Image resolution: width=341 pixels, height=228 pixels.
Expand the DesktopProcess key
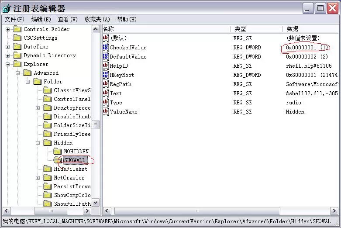(x=38, y=108)
